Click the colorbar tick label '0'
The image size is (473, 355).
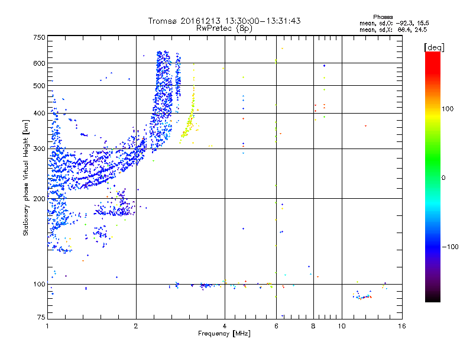(443, 178)
